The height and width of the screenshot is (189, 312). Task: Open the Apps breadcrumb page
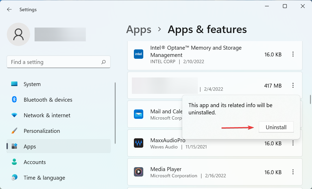tap(139, 29)
